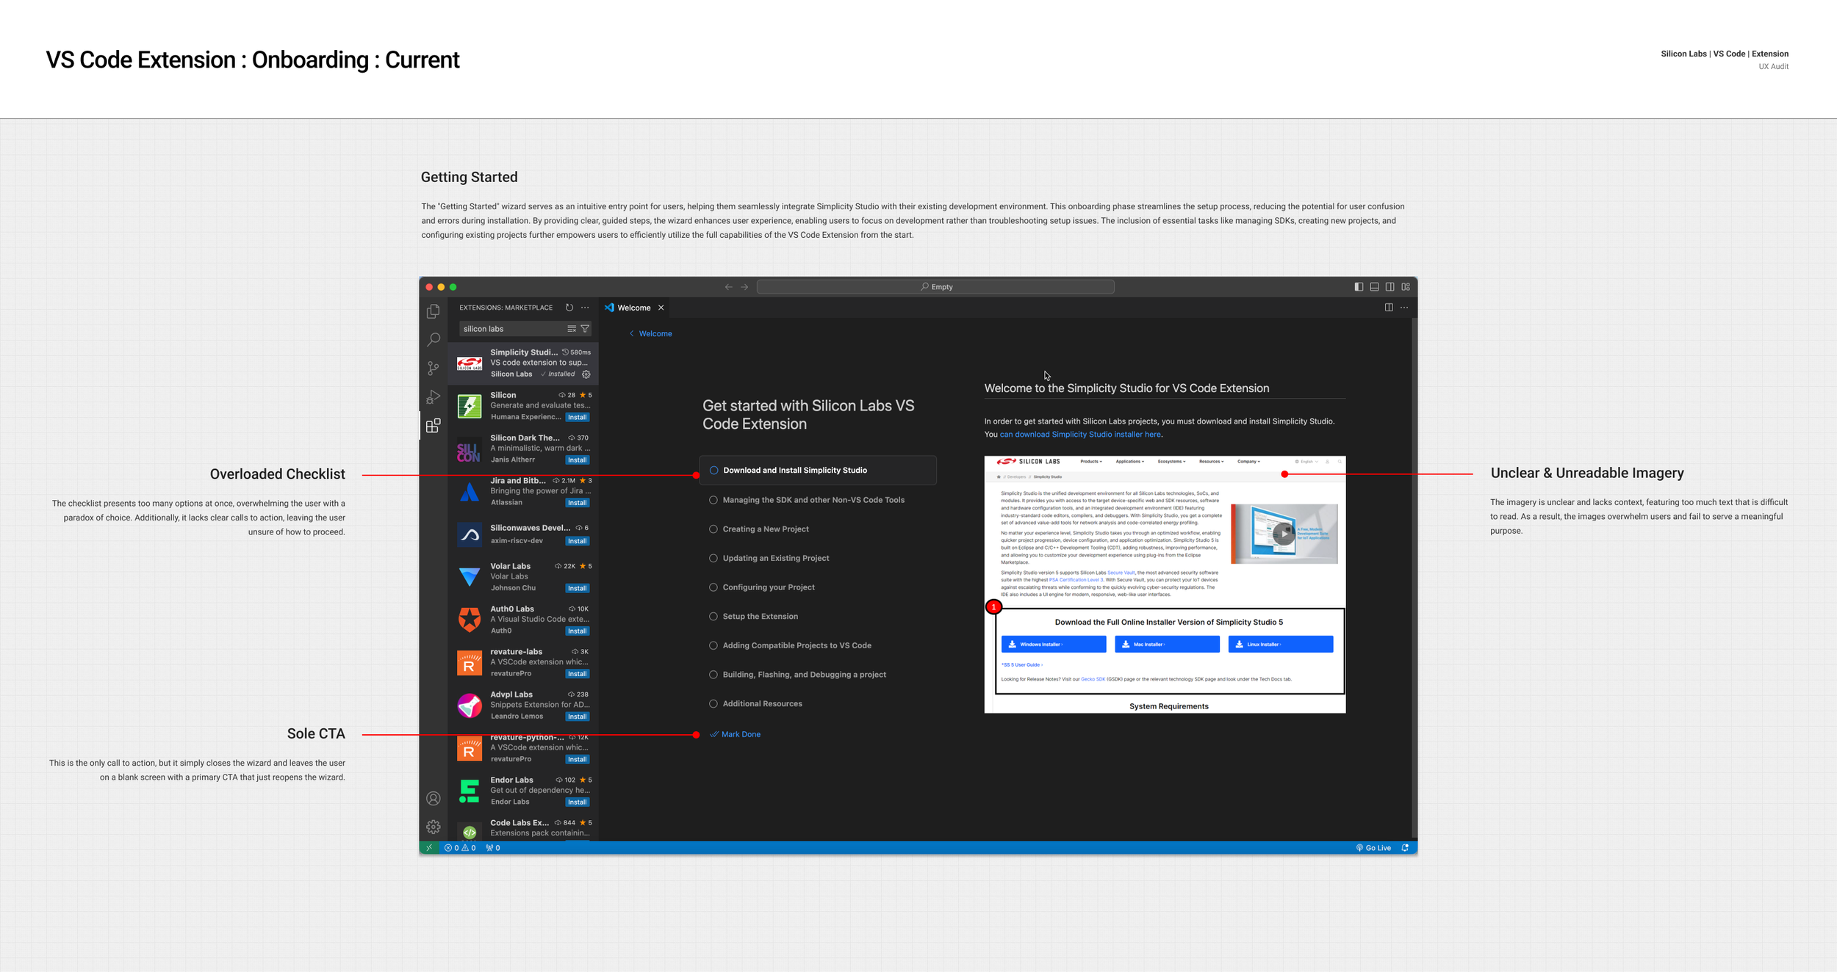This screenshot has height=972, width=1837.
Task: Click the filter extensions funnel icon
Action: pos(585,329)
